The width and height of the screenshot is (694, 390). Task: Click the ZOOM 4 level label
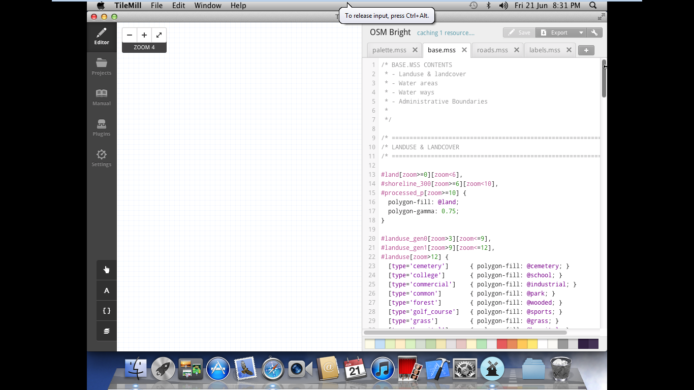coord(144,47)
